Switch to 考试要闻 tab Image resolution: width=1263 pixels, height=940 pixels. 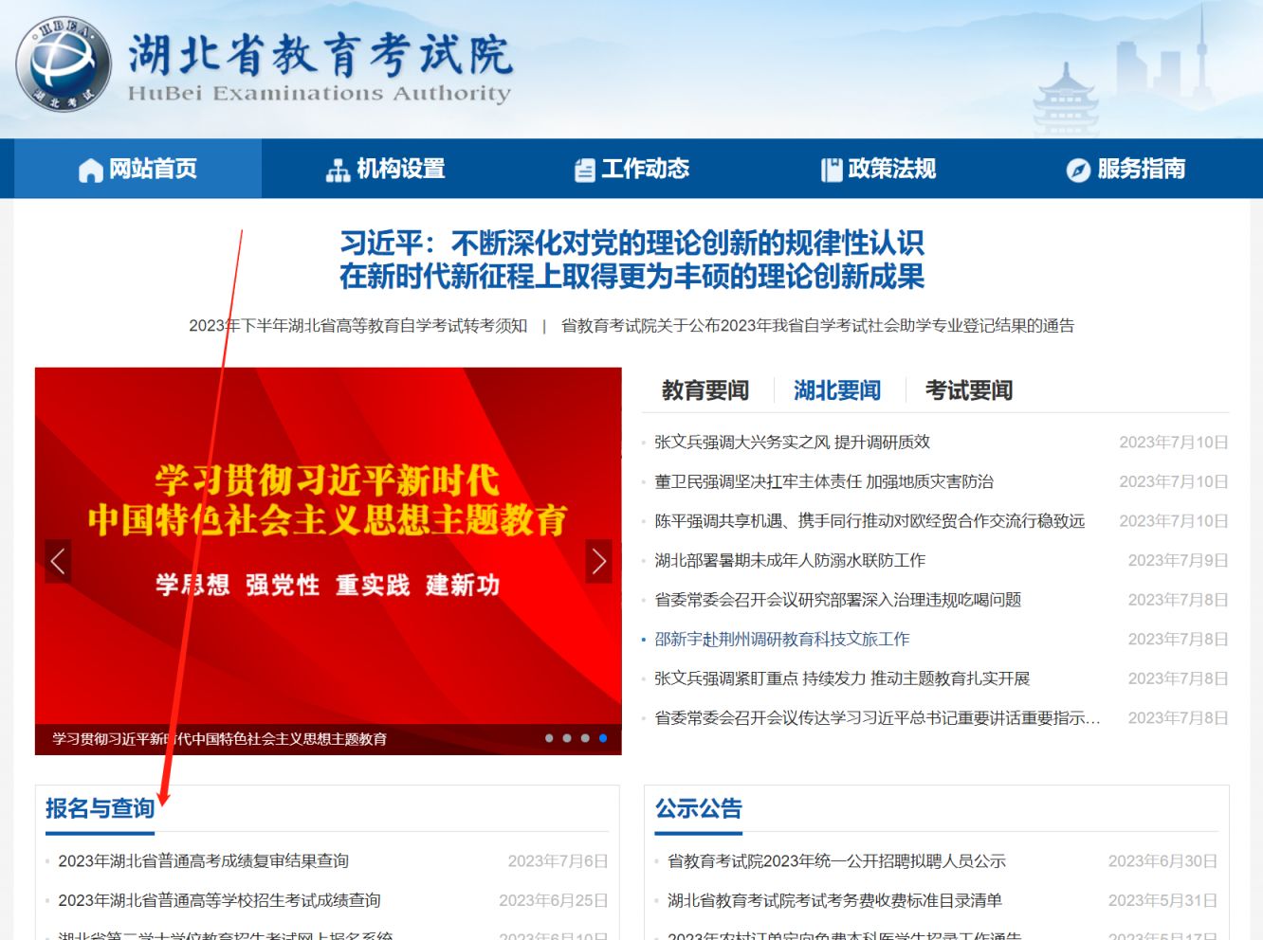click(x=969, y=390)
